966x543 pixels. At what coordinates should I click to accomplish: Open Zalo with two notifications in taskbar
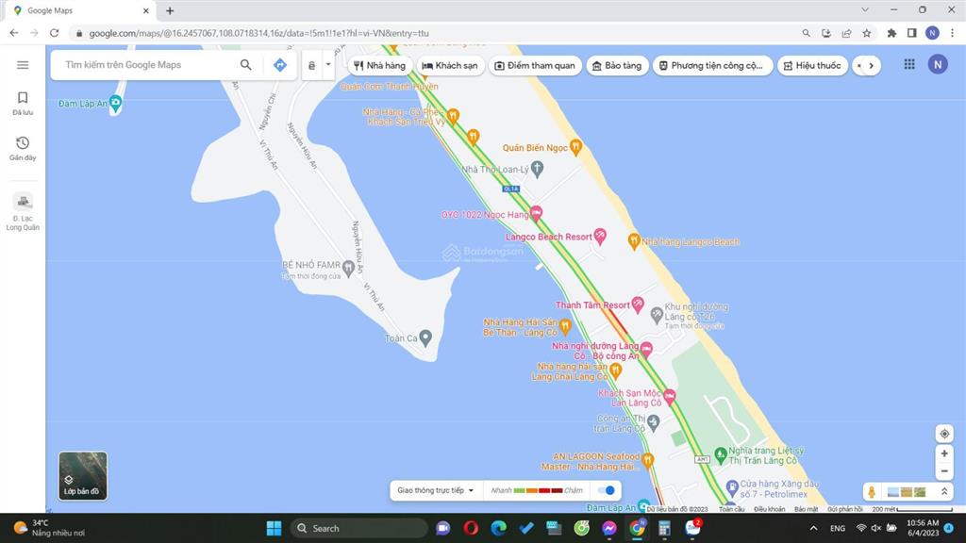[x=693, y=527]
